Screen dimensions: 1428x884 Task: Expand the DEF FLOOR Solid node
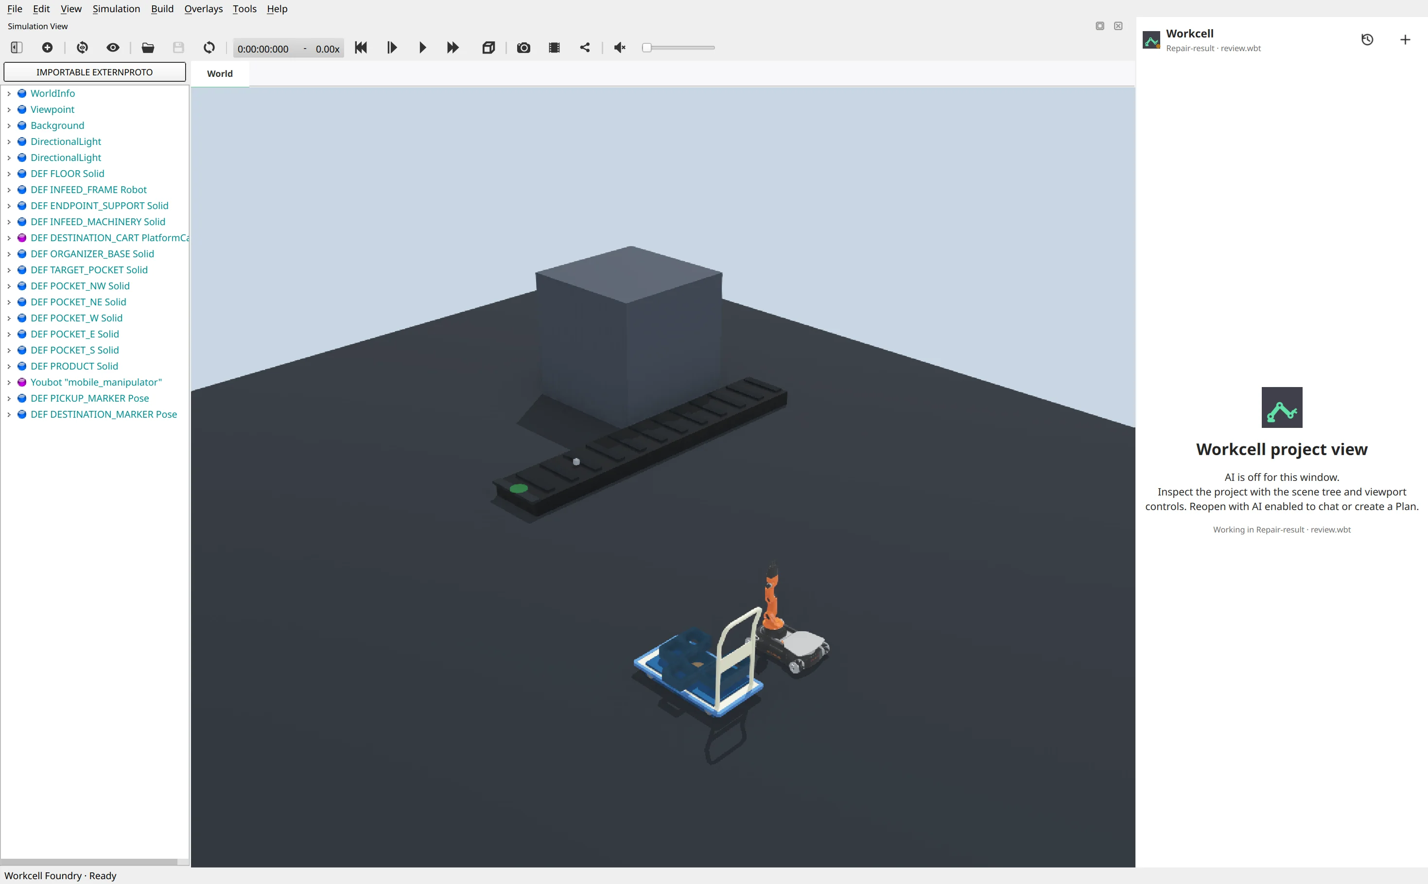9,174
